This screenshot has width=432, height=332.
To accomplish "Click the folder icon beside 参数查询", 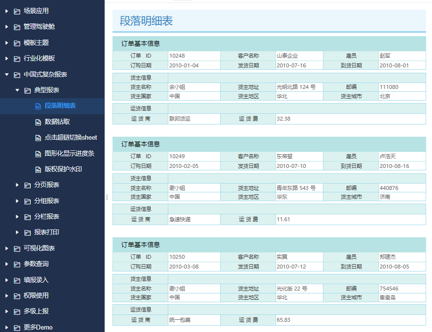I will coord(17,264).
